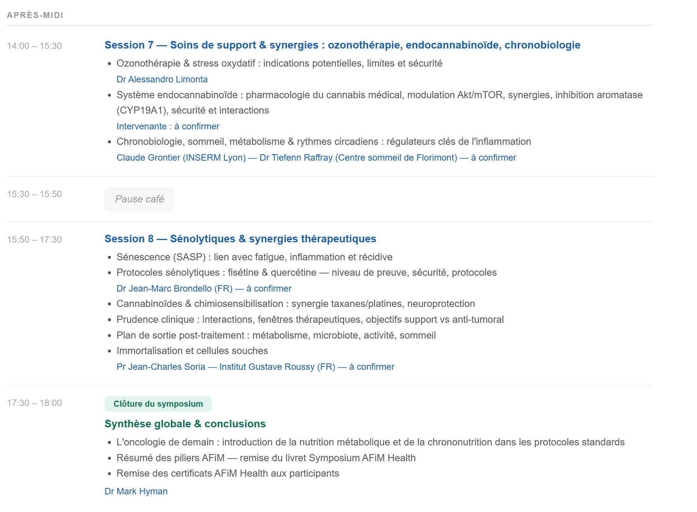This screenshot has height=512, width=697.
Task: Select Claude Grontier INSERM Lyon speaker line
Action: point(316,158)
